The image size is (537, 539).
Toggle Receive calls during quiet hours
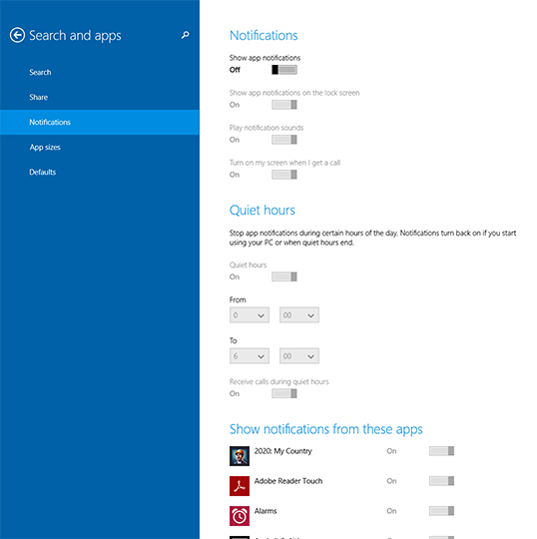tap(284, 393)
